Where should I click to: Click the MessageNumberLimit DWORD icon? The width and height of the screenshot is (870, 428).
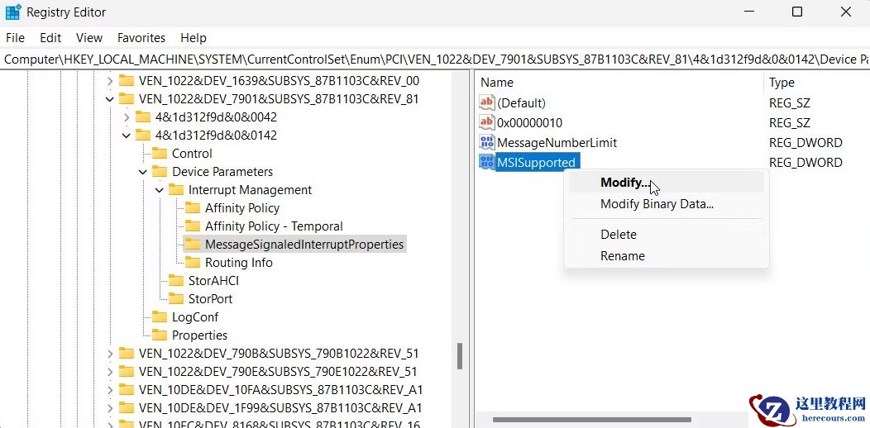pyautogui.click(x=486, y=142)
